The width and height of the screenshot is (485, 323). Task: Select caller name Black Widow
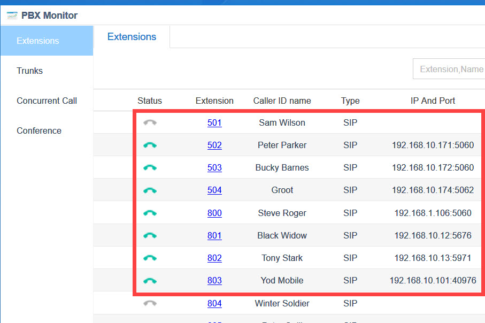282,235
